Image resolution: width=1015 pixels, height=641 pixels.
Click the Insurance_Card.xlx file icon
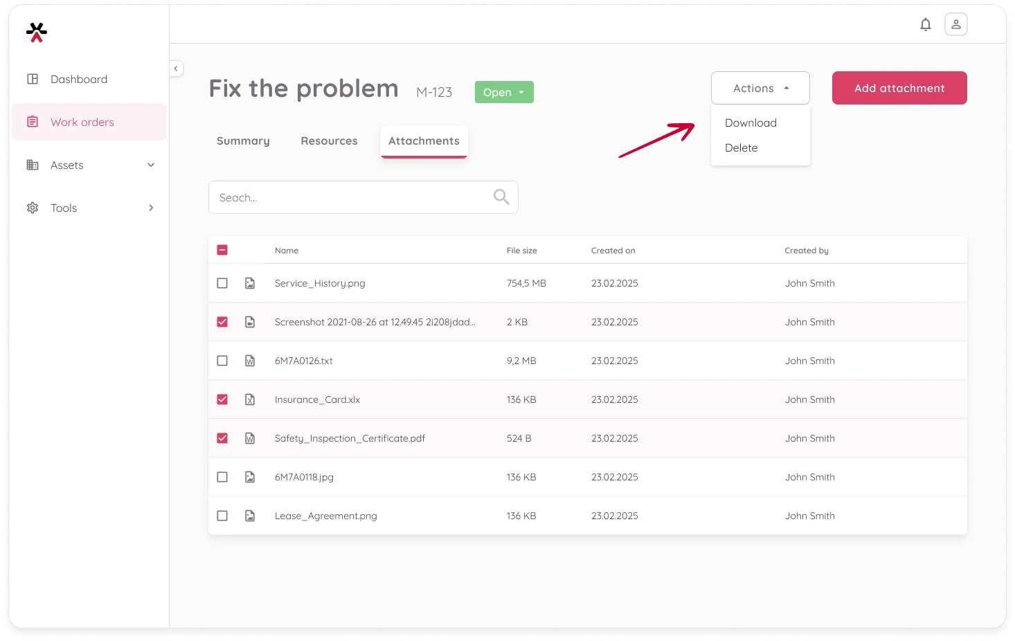(x=250, y=399)
